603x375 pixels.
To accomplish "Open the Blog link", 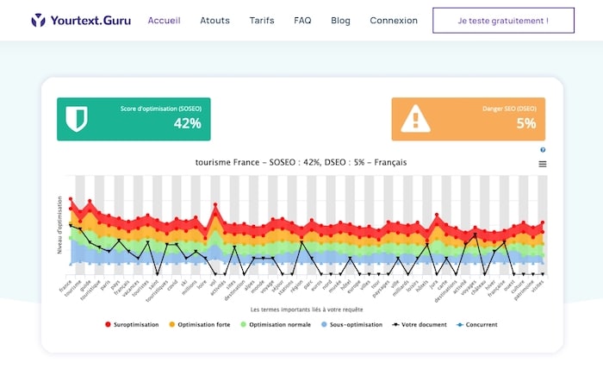I will 340,21.
